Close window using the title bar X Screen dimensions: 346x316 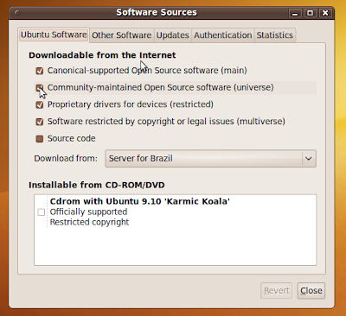pos(325,13)
